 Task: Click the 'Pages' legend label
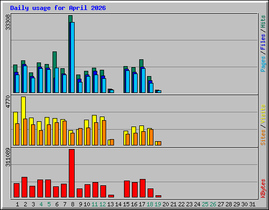click(x=263, y=64)
